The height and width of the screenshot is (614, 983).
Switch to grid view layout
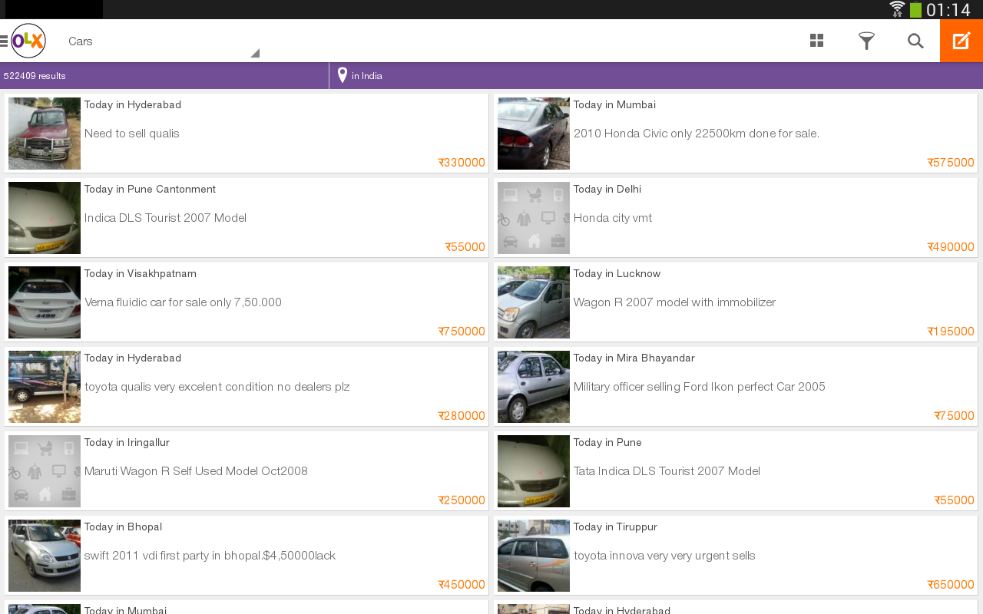click(816, 41)
